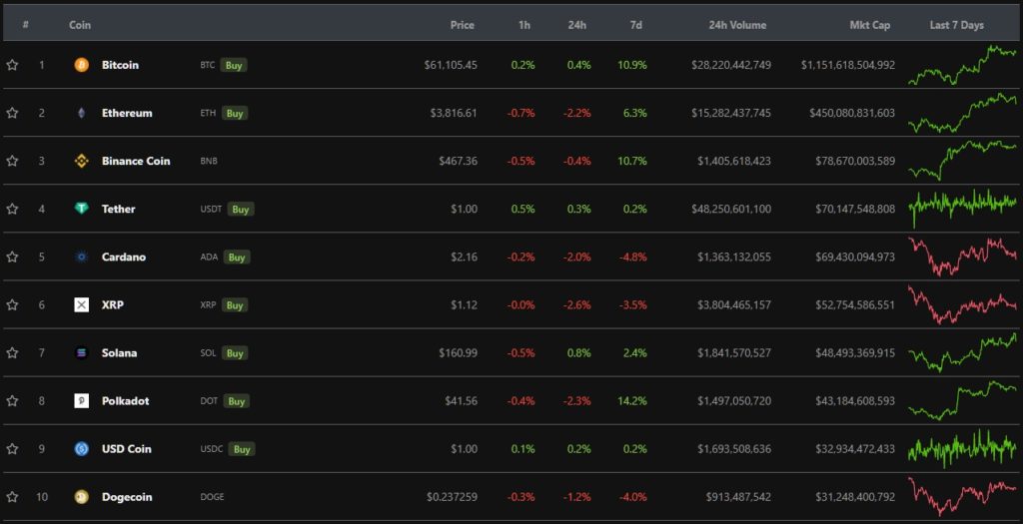Click the Polkadot logo icon
The height and width of the screenshot is (524, 1023).
81,400
